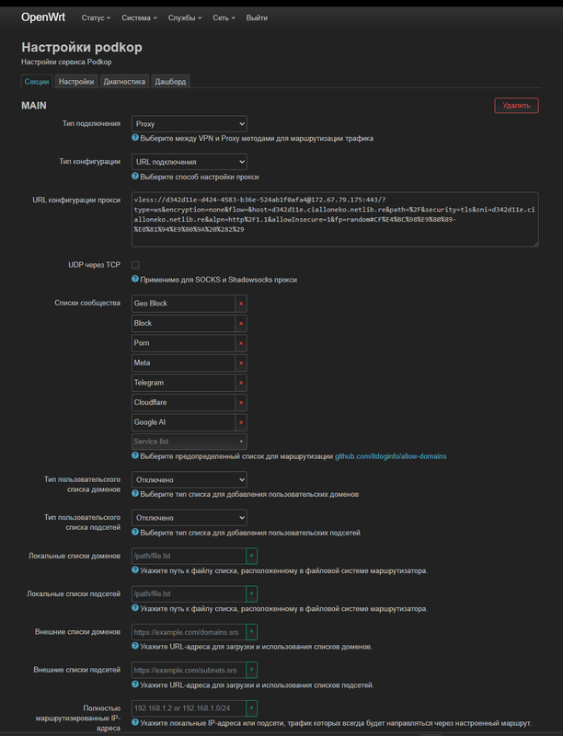563x736 pixels.
Task: Click the Meta entry text
Action: pyautogui.click(x=142, y=362)
